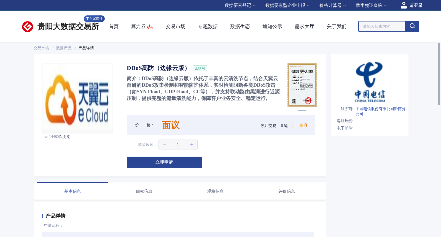The height and width of the screenshot is (237, 441).
Task: Click the 贵阳大数据交易所 site title
Action: point(68,26)
